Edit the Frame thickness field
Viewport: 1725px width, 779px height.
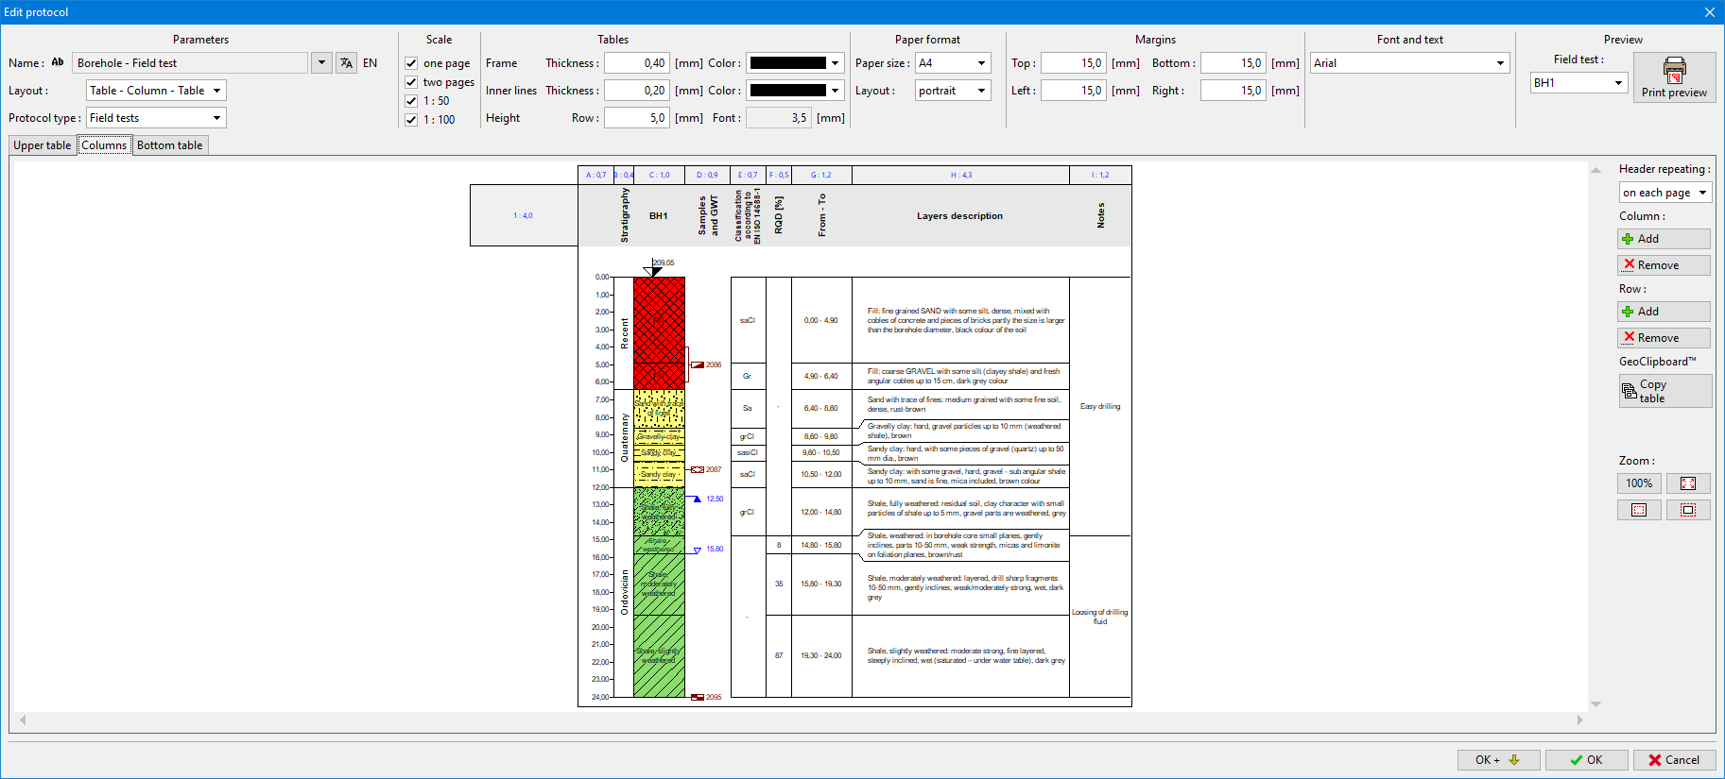coord(636,63)
